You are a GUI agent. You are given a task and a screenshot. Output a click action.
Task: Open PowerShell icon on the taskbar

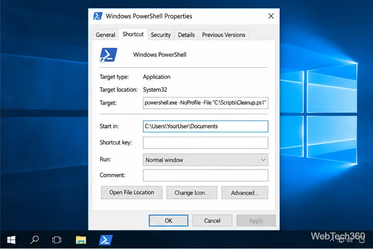pos(105,240)
